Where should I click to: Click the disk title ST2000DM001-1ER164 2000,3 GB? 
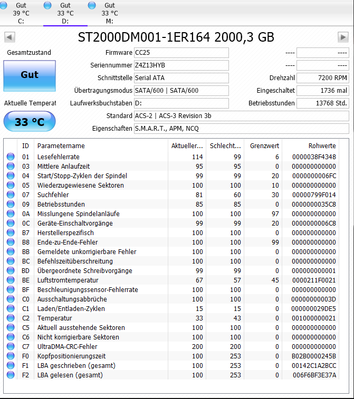coord(176,37)
